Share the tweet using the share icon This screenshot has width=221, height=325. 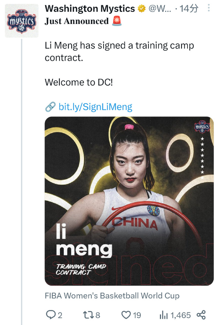coord(201,315)
